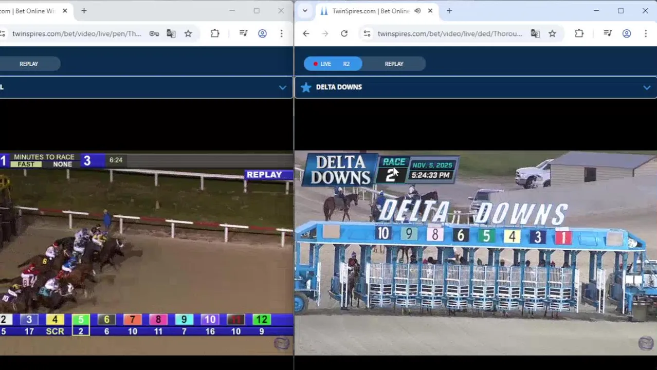Click watermark icon on right video corner

click(x=646, y=343)
